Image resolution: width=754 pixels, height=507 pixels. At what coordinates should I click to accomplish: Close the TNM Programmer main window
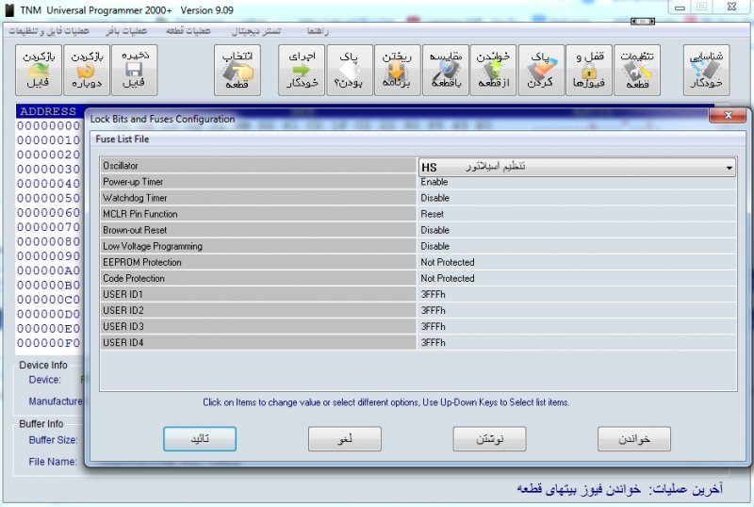(731, 7)
